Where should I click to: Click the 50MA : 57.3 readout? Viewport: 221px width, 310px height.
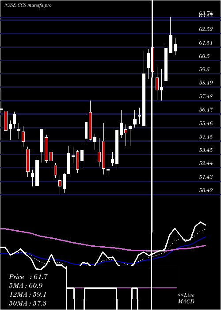coord(28,303)
